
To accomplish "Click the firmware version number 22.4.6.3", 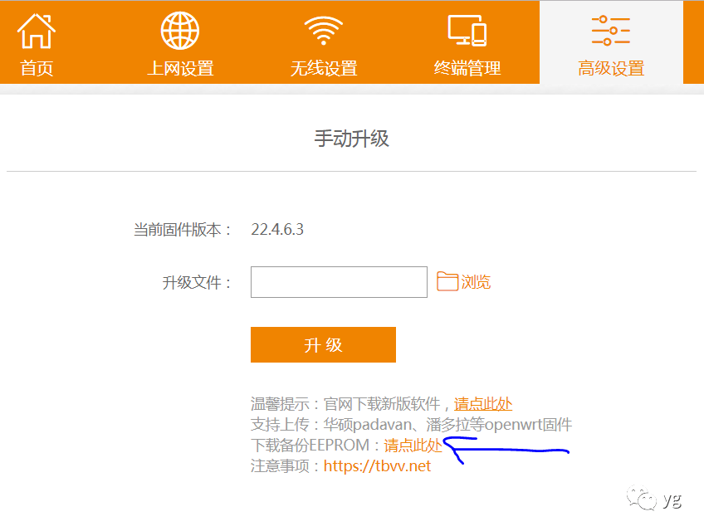I will (x=277, y=230).
